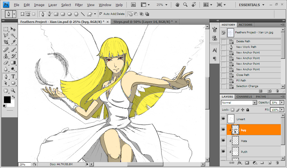
Task: Select the Burn tool
Action: click(13, 69)
